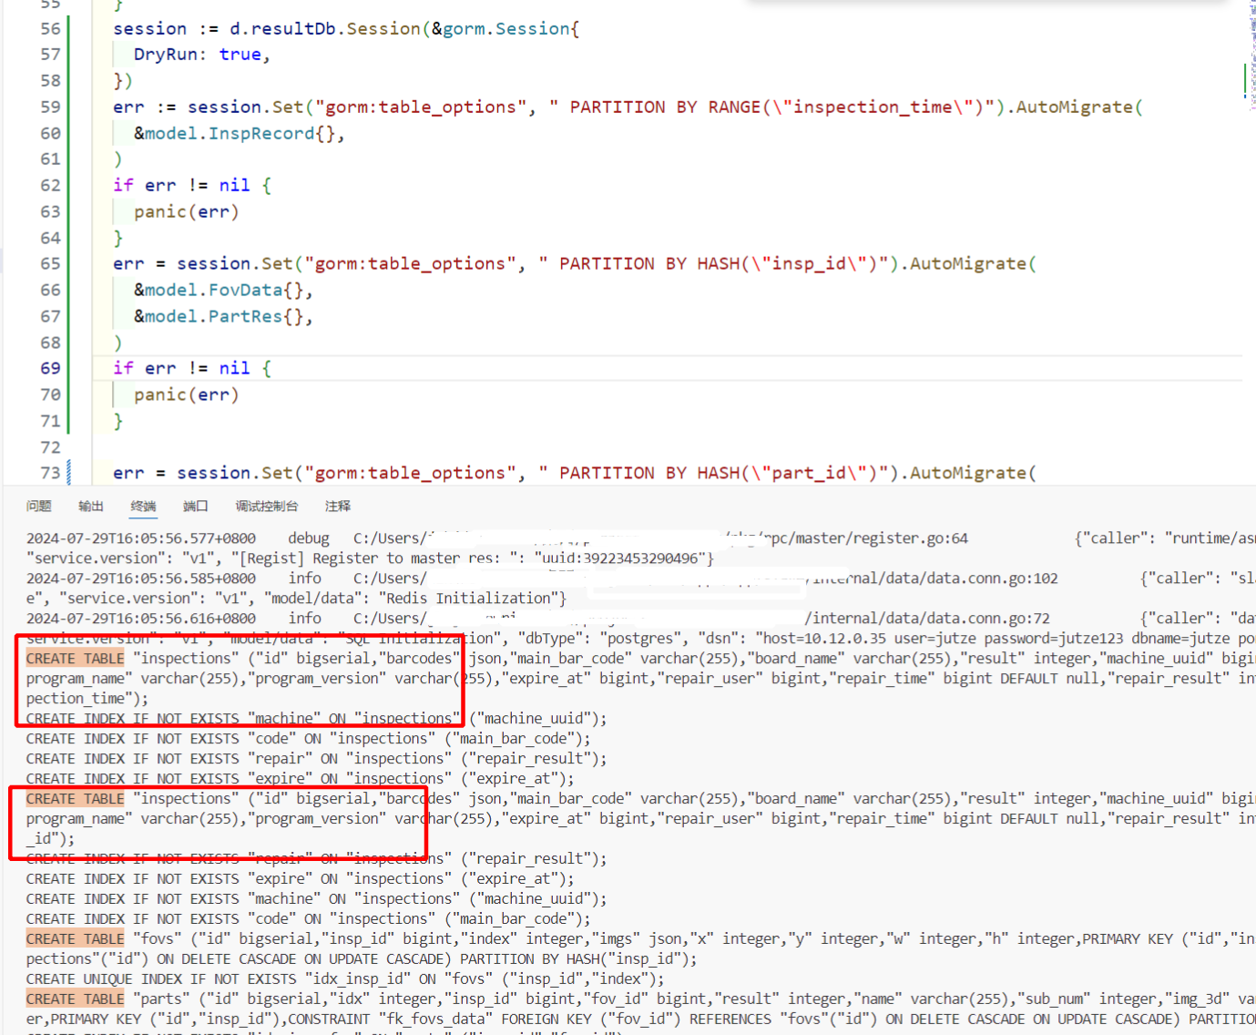The height and width of the screenshot is (1035, 1256).
Task: Click the CREATE TABLE fovs log line
Action: click(x=75, y=938)
